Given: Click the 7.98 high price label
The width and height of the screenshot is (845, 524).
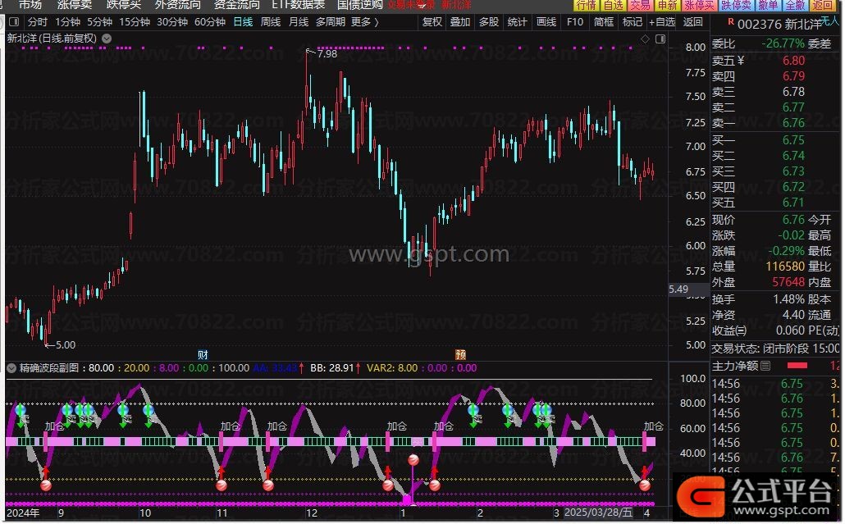Looking at the screenshot, I should [327, 54].
